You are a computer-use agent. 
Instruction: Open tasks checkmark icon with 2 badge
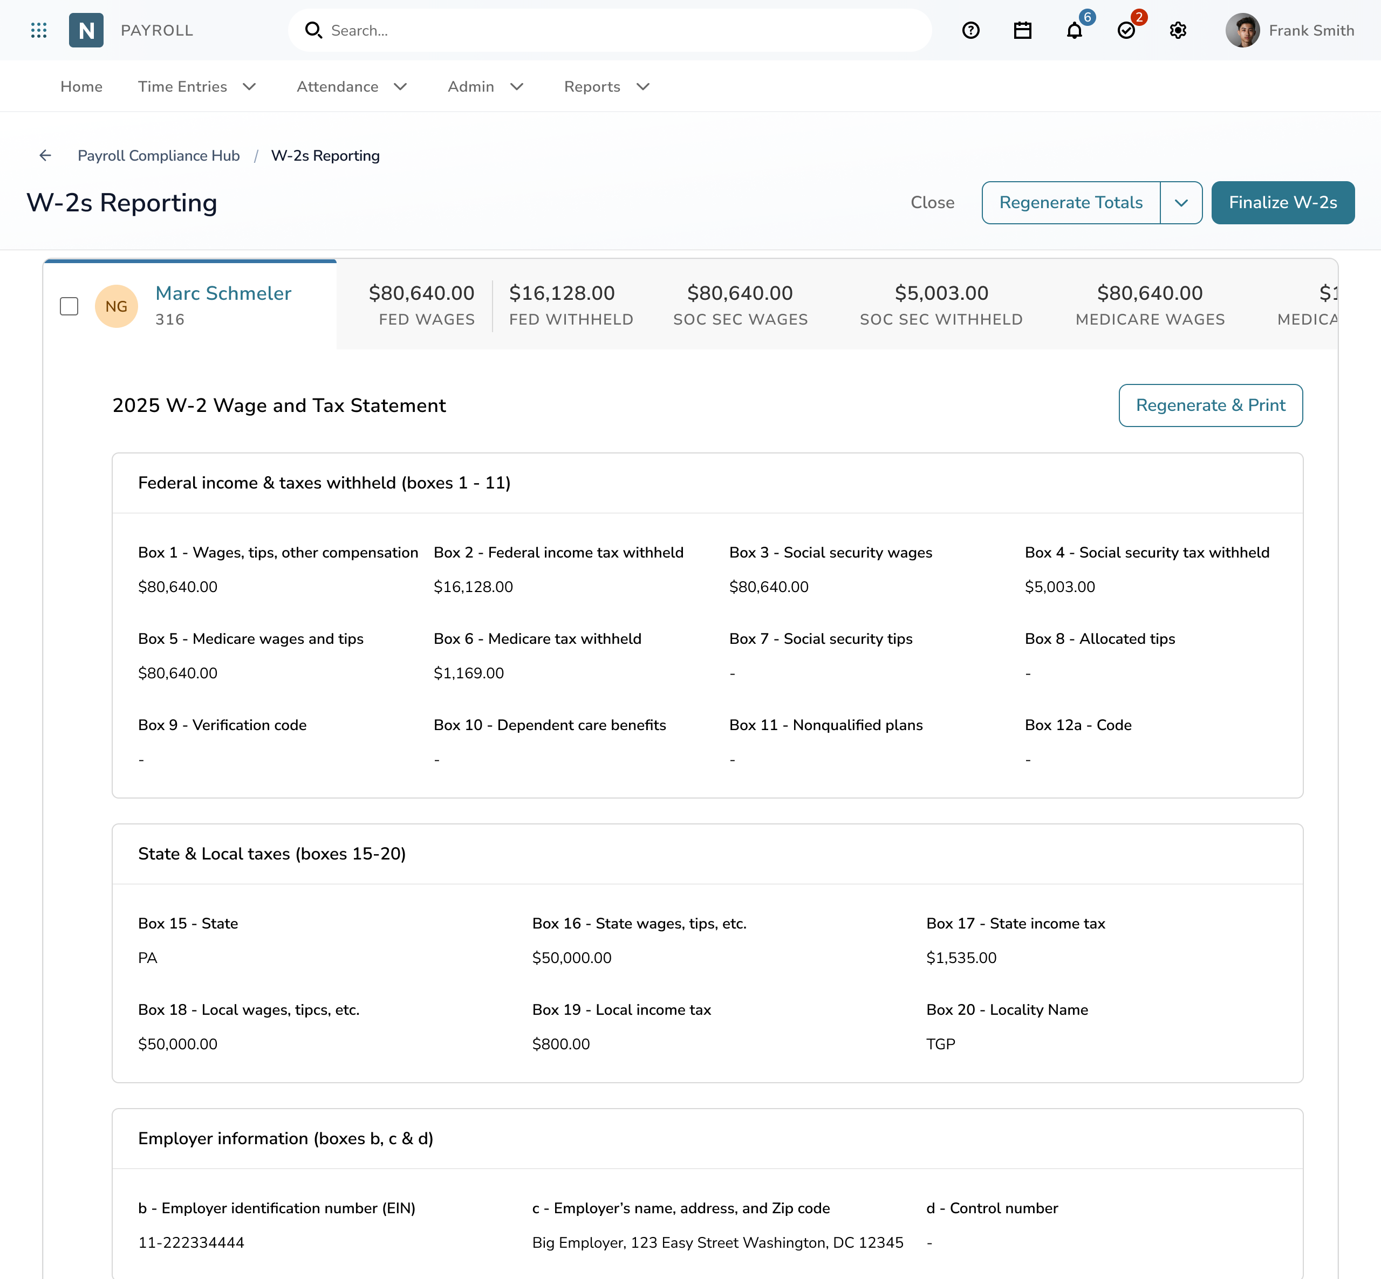pyautogui.click(x=1126, y=30)
